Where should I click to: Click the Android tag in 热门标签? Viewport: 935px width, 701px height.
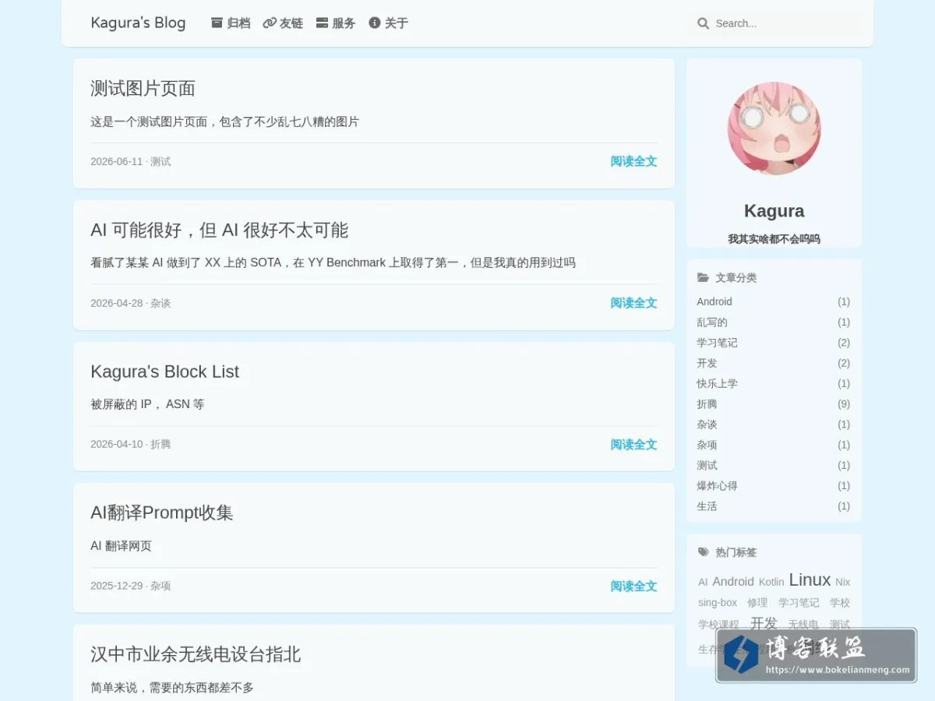(x=733, y=581)
